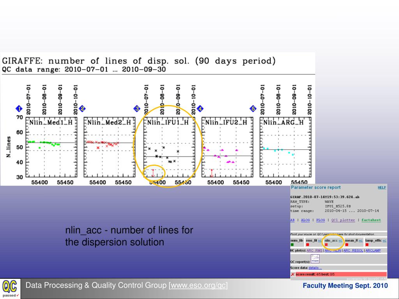Click the 'Parameter score report' heading
Viewport: 399px width, 299px height.
(x=316, y=187)
